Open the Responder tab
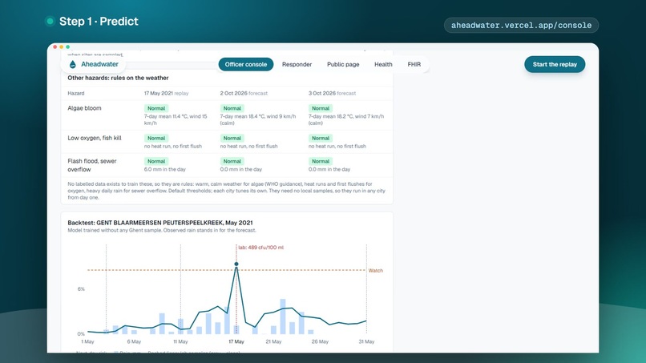 (297, 64)
